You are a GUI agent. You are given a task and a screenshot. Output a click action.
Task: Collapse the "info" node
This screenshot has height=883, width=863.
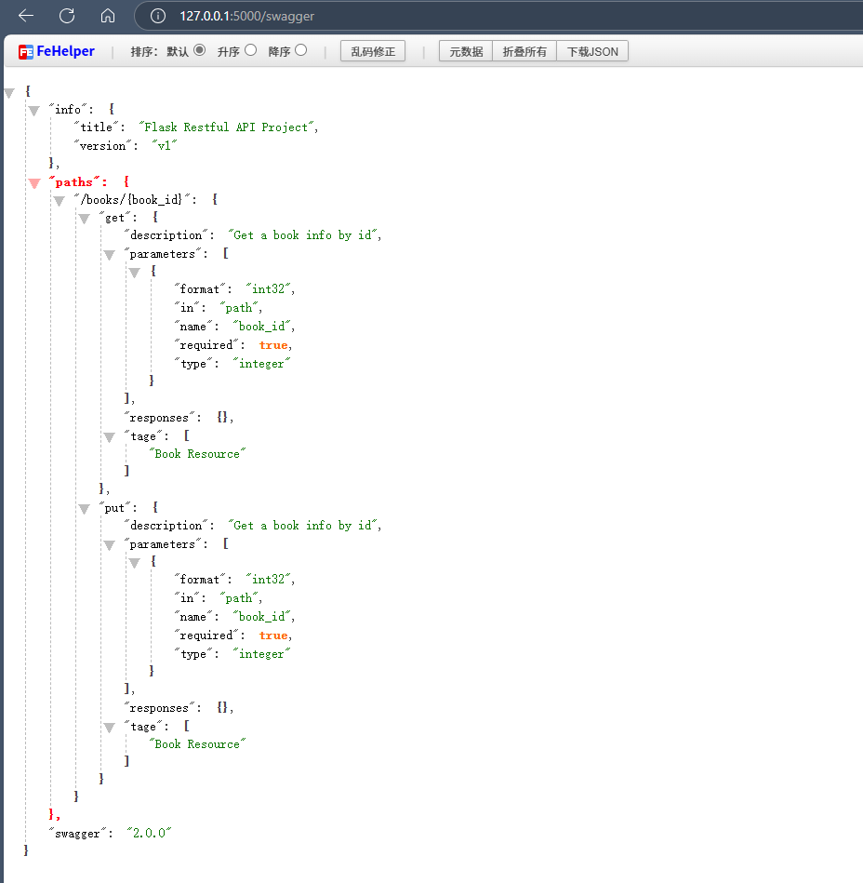[x=33, y=111]
